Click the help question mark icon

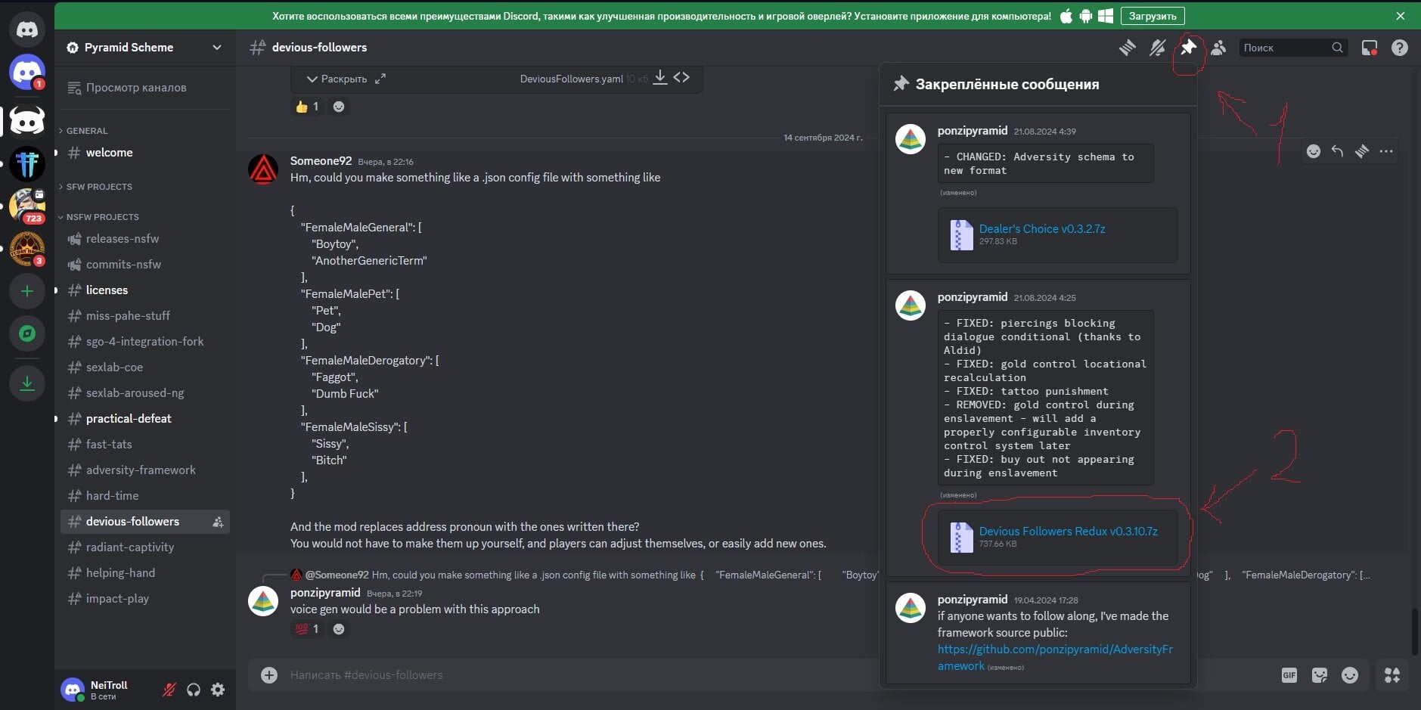(x=1399, y=48)
